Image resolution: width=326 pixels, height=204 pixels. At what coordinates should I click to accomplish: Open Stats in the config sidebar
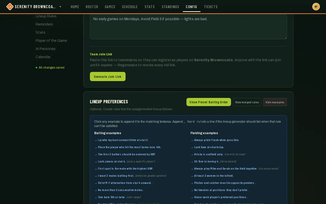point(40,32)
